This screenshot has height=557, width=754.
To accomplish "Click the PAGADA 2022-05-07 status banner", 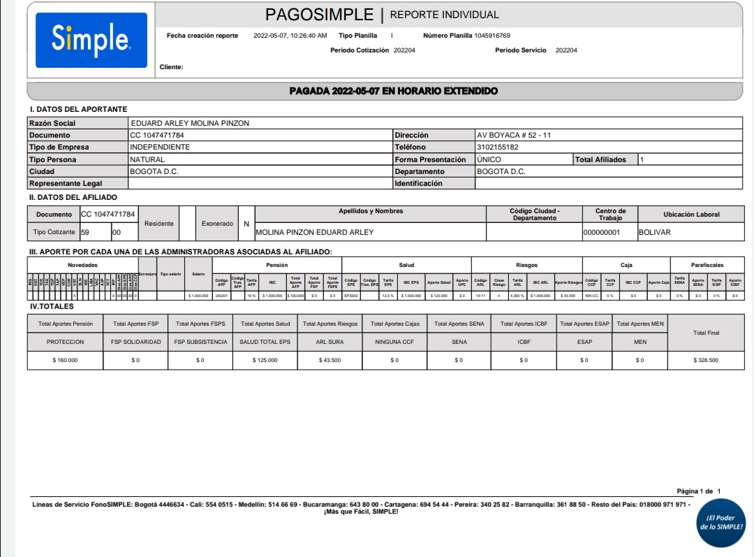I will (393, 91).
